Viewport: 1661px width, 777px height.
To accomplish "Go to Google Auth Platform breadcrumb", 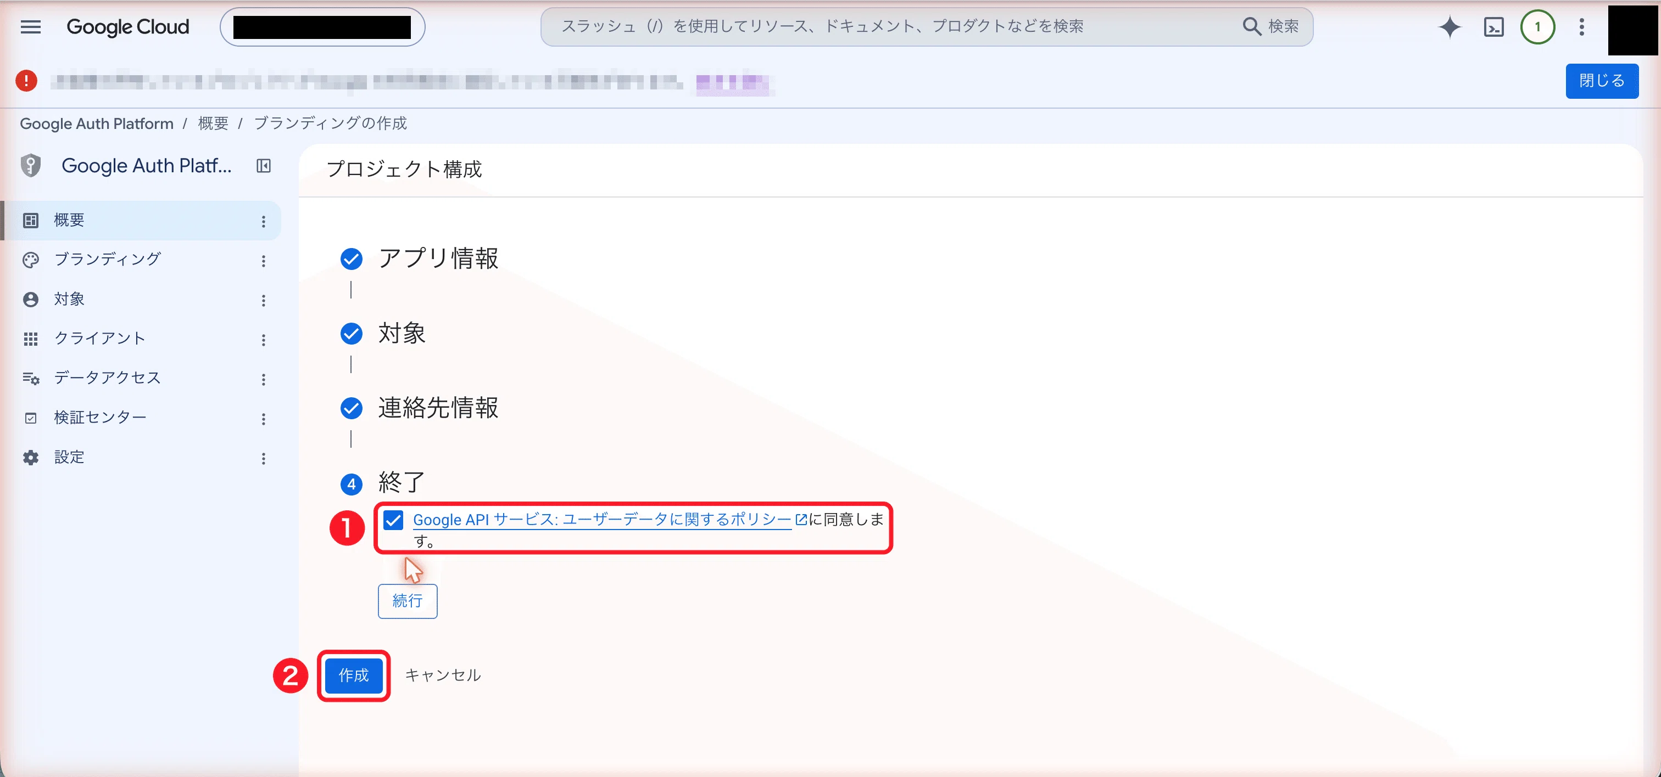I will [97, 123].
